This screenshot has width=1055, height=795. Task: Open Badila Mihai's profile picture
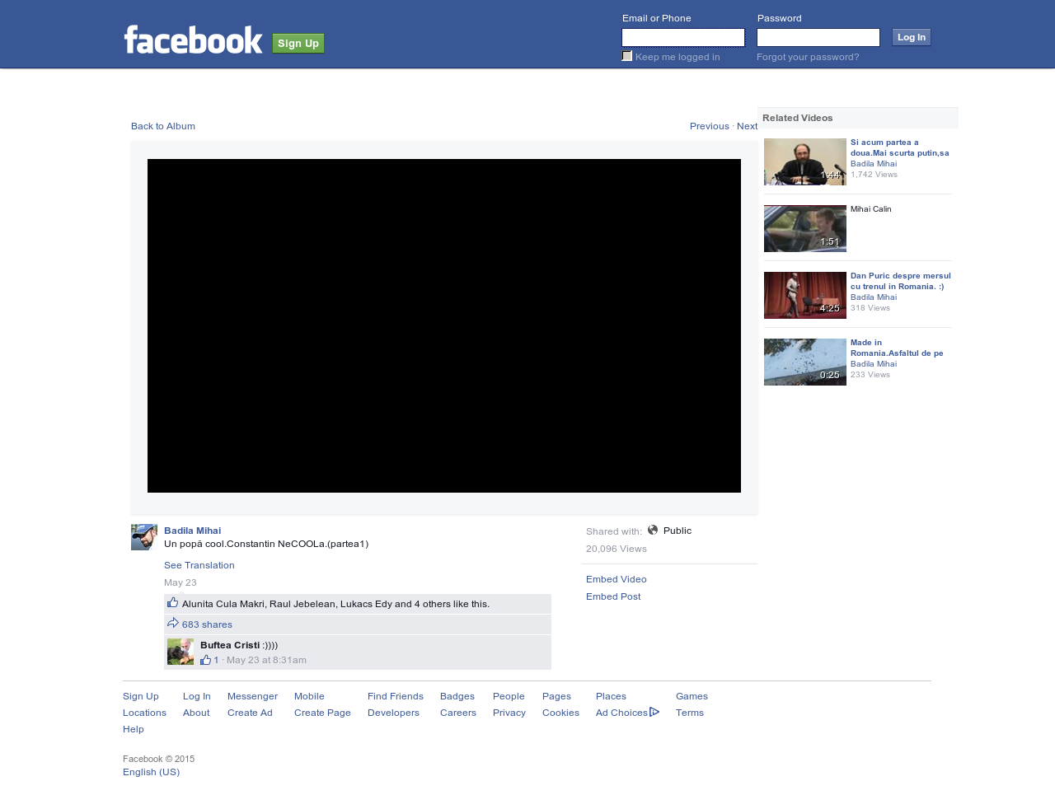[x=144, y=537]
